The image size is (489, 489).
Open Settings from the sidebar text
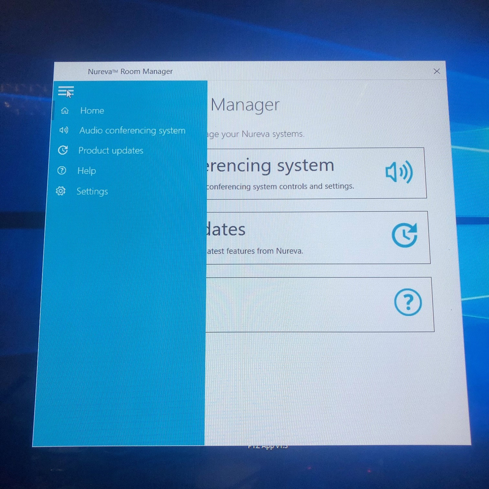click(92, 191)
